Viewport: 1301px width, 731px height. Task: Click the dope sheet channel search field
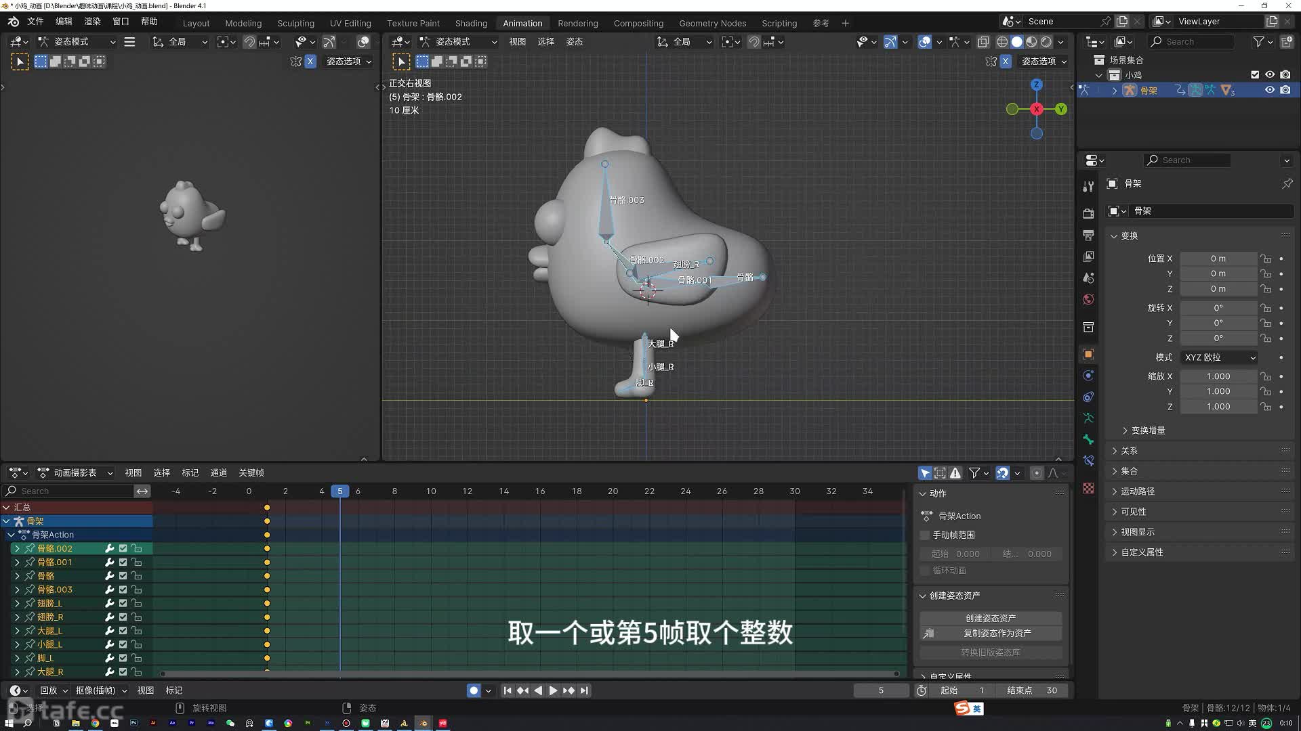(68, 491)
